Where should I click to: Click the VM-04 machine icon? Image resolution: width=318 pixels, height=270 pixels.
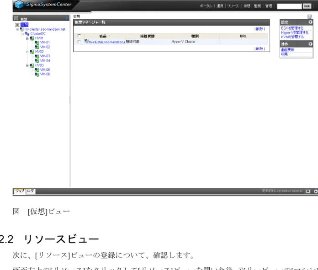click(37, 61)
